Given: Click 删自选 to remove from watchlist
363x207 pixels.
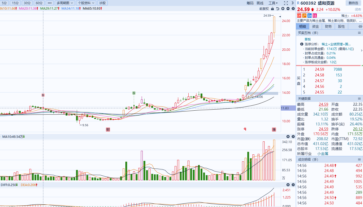Looking at the screenshot, I should coord(353,3).
